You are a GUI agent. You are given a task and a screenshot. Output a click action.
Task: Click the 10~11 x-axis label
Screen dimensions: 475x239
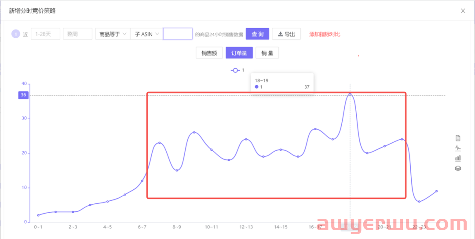212,227
